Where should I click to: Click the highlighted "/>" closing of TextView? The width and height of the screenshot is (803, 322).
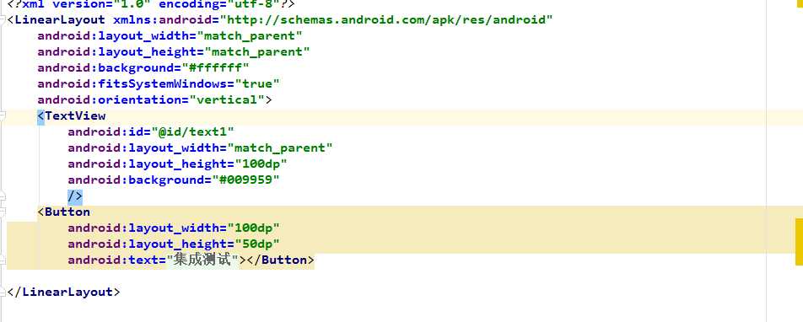point(75,196)
